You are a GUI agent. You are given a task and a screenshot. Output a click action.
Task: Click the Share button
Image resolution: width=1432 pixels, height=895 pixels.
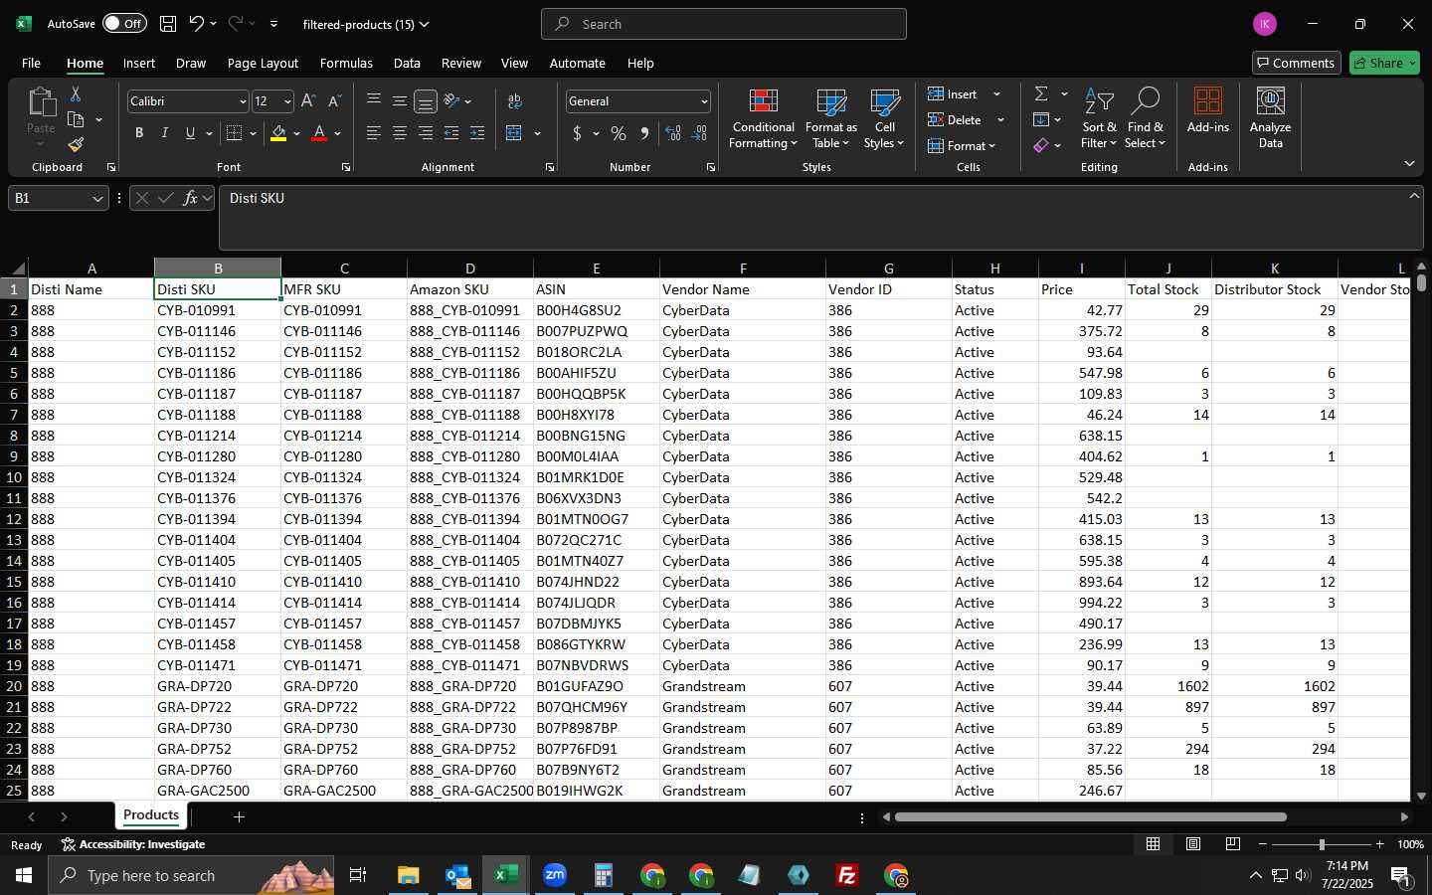click(1384, 63)
